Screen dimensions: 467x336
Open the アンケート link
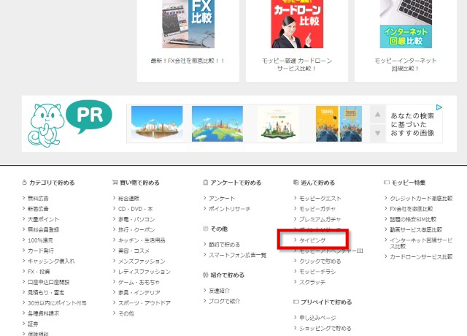coord(222,199)
